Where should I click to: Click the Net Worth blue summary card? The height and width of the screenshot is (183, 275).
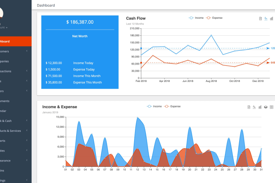tap(79, 52)
